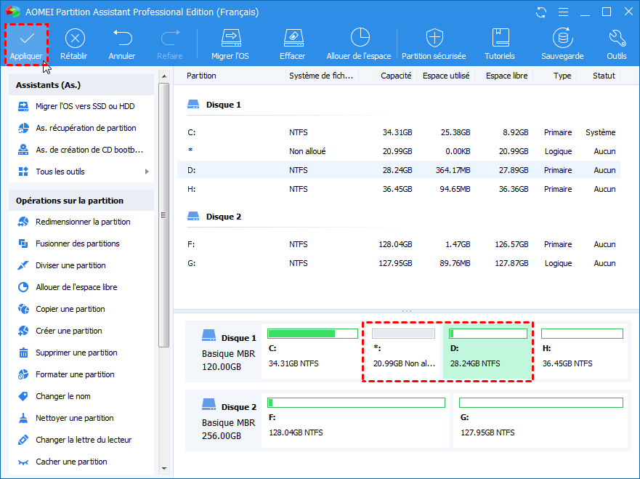Select the Effacer disk wipe tool

tap(292, 38)
